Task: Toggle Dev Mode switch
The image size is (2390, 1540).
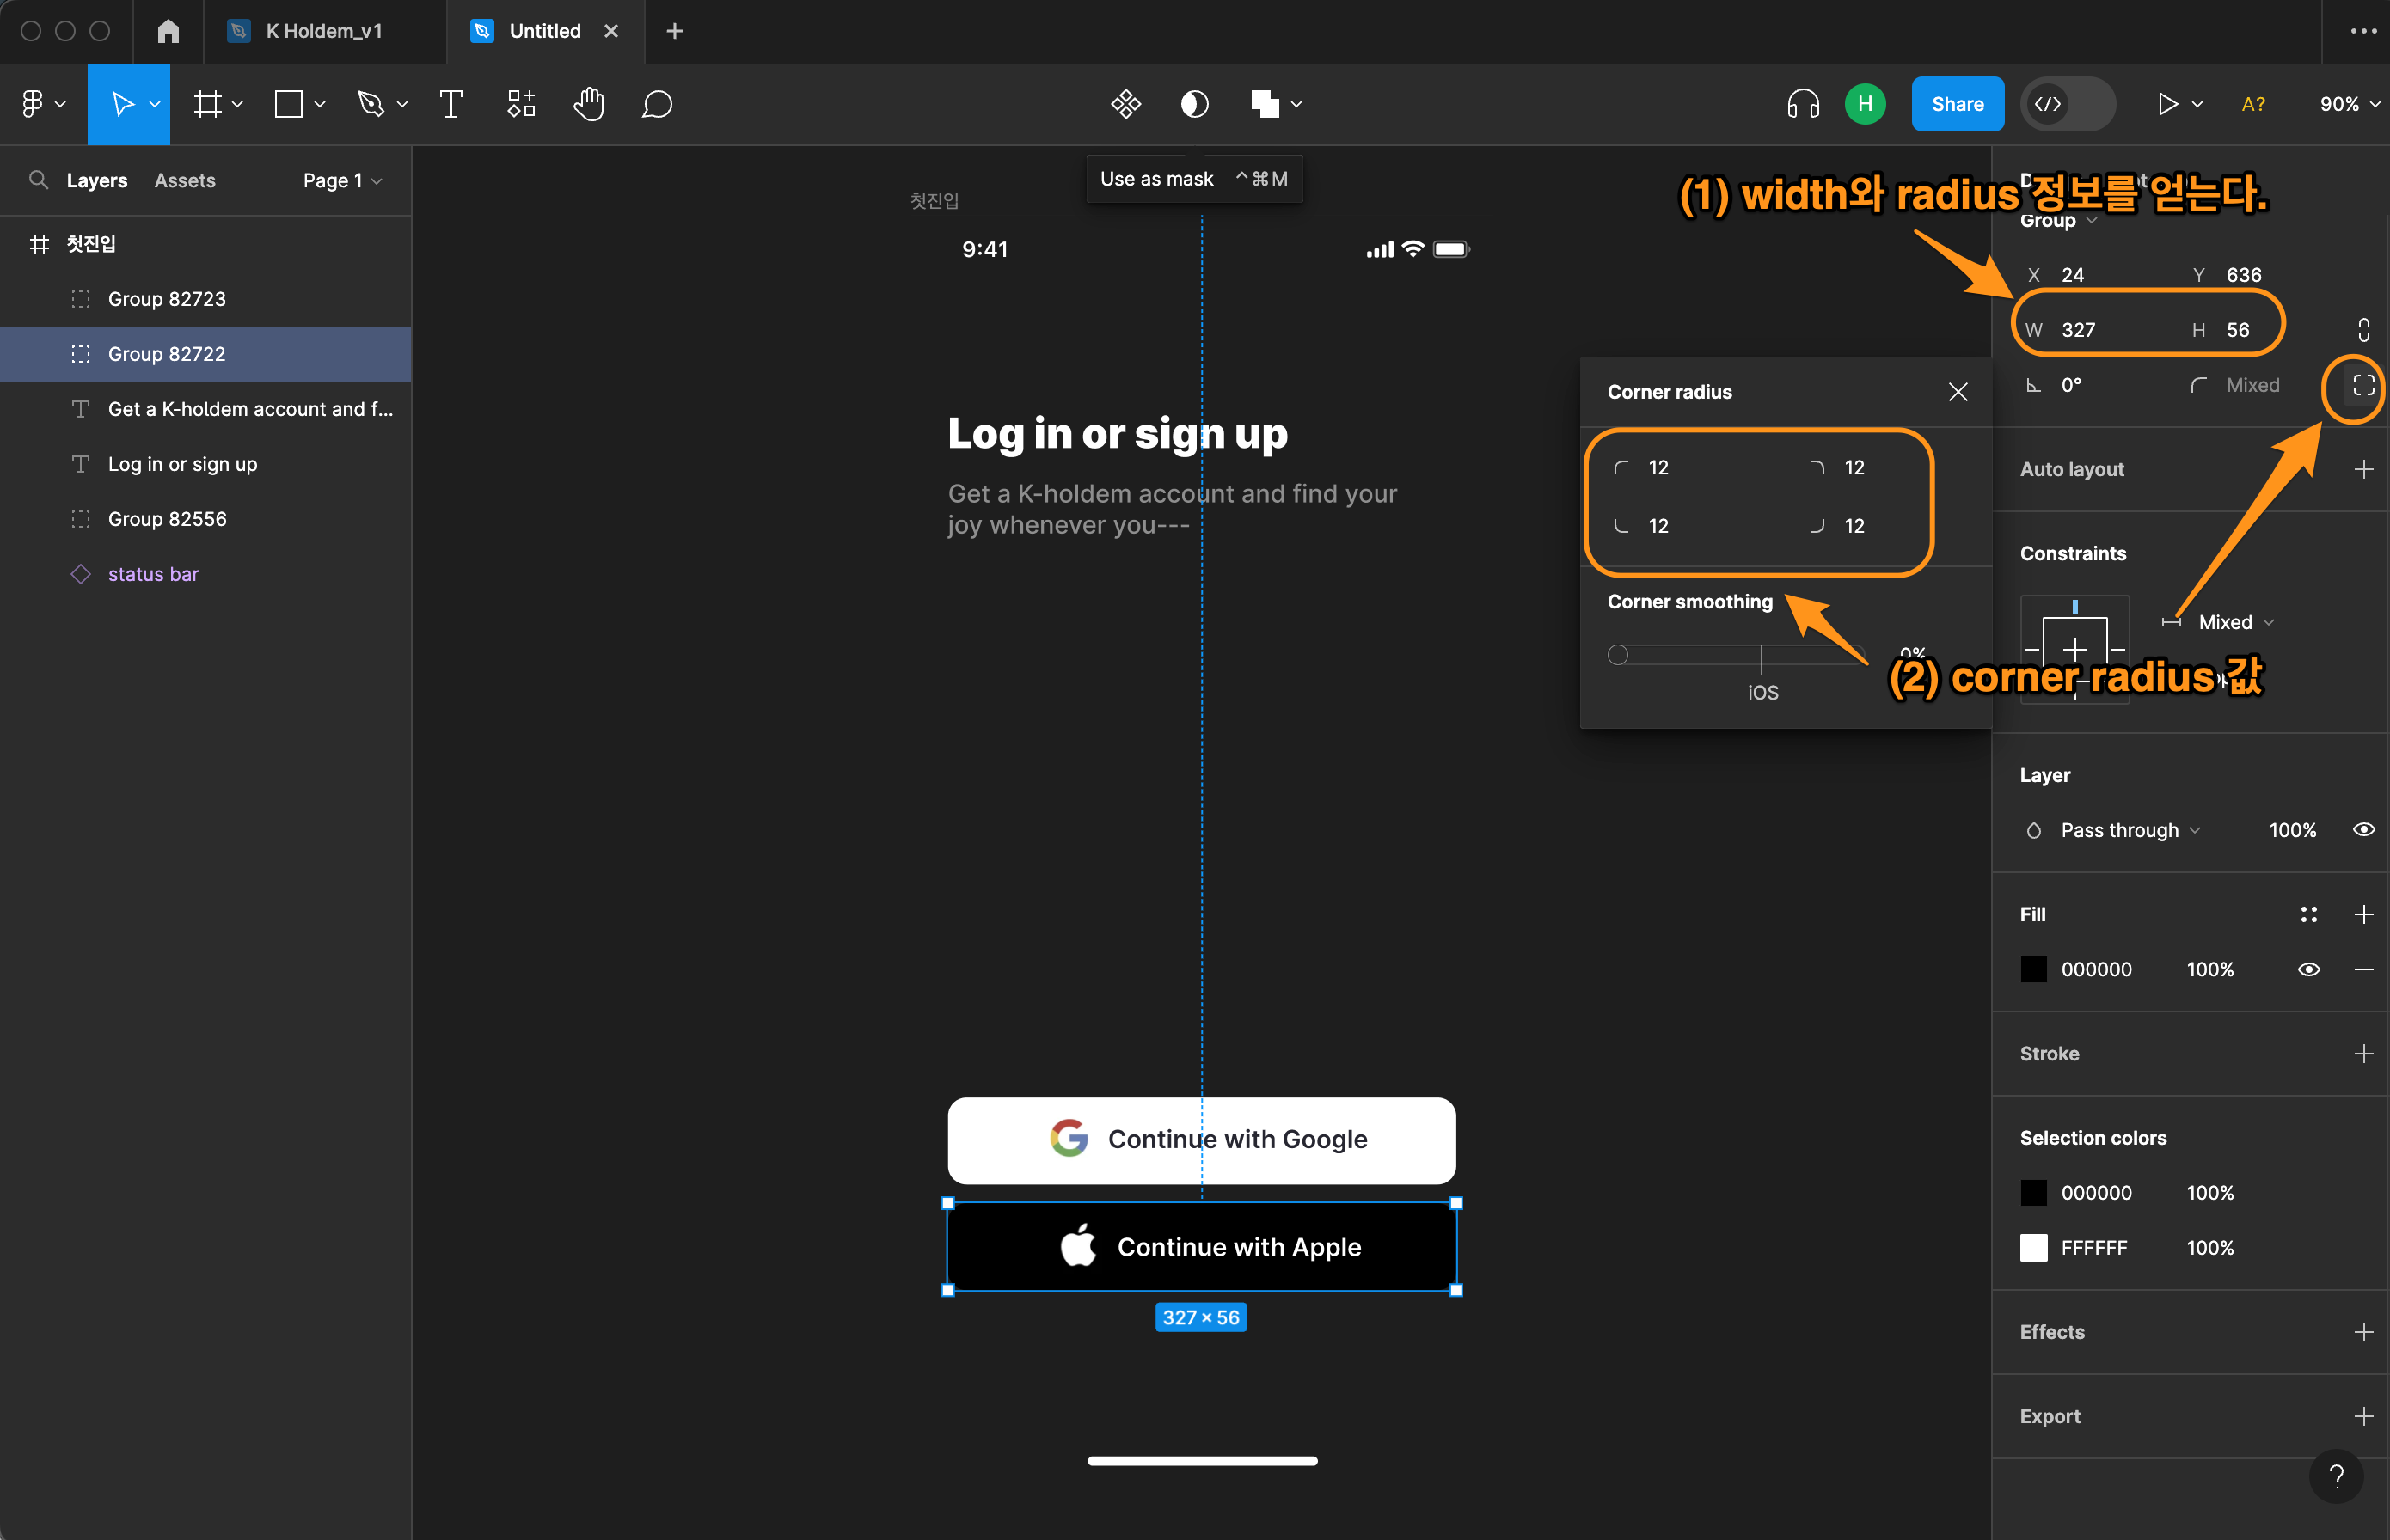Action: (2067, 104)
